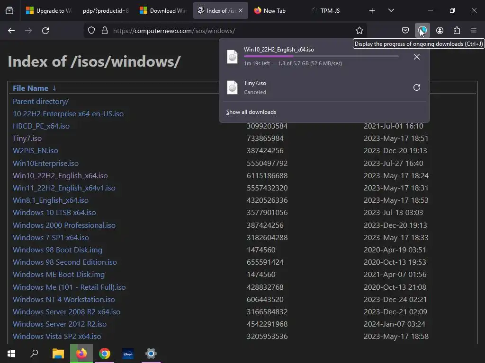Switch to the Upgrade to Windows tab

pos(49,11)
